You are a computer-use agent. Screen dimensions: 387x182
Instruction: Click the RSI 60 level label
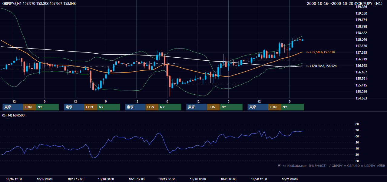point(357,136)
